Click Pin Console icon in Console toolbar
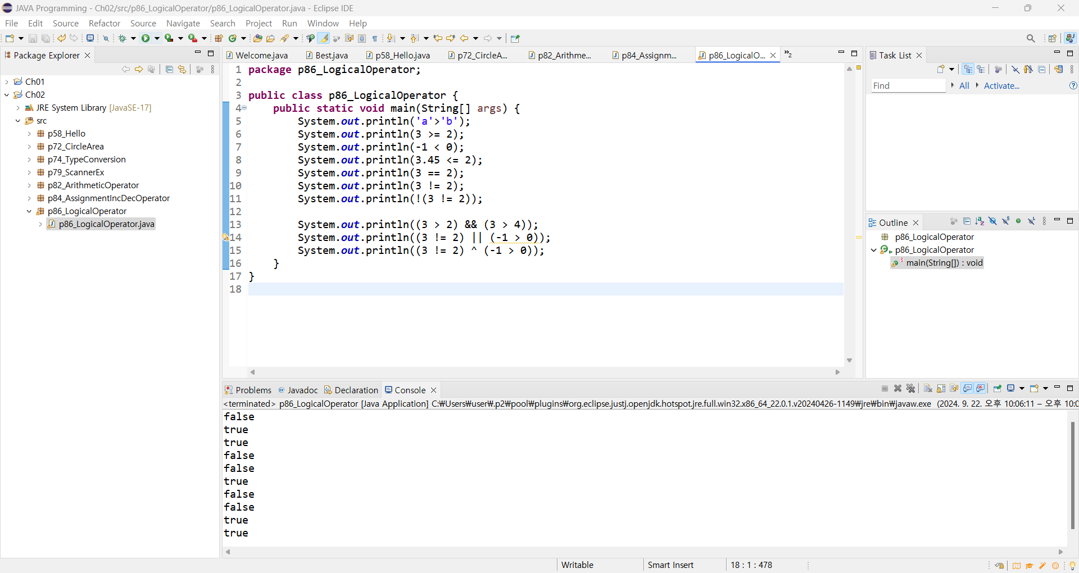The image size is (1079, 573). pos(998,388)
